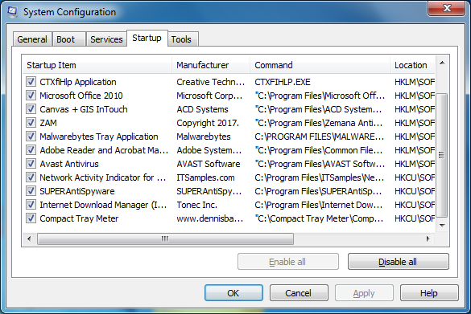Select the Compact Tray Meter\Comp... command
471x314 pixels.
[319, 218]
